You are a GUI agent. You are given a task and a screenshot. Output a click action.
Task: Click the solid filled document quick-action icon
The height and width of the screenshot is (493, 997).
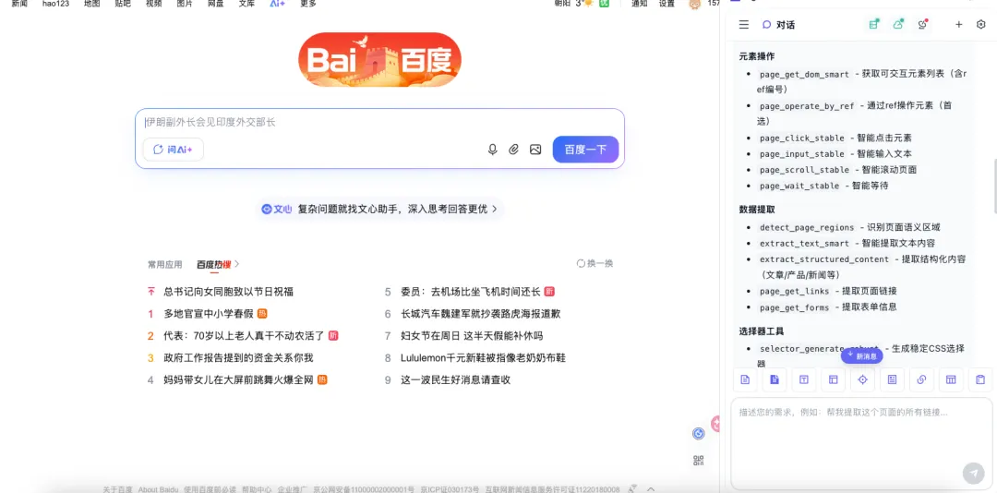pyautogui.click(x=775, y=379)
